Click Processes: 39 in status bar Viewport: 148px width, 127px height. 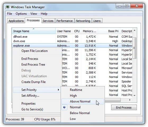15,119
